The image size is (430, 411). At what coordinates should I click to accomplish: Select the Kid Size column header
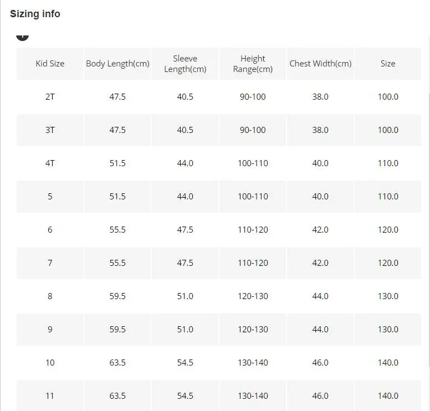click(50, 64)
